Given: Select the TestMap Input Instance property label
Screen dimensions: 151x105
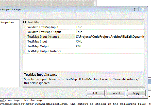Looking at the screenshot, I should point(43,37).
